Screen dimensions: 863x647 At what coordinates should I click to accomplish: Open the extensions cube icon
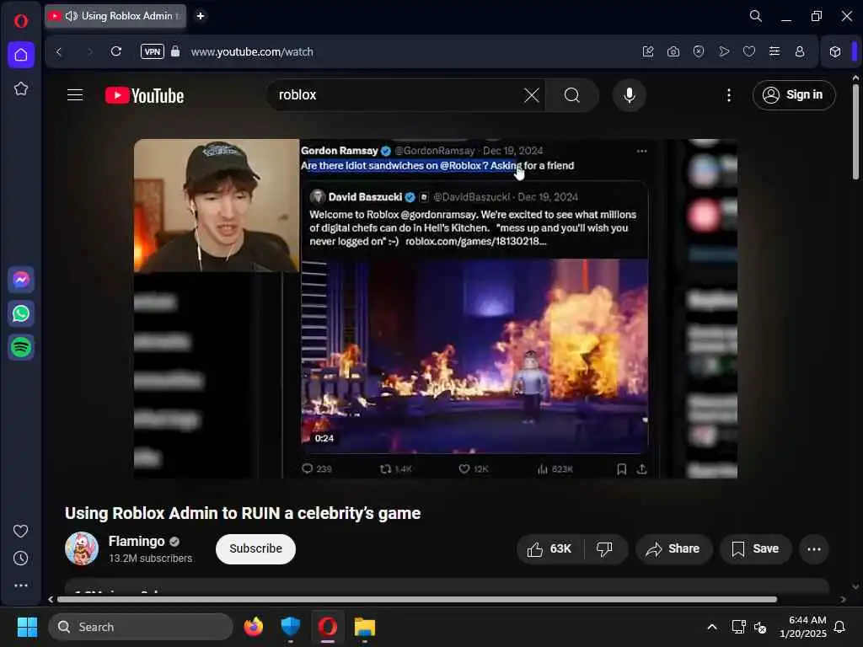[x=835, y=51]
